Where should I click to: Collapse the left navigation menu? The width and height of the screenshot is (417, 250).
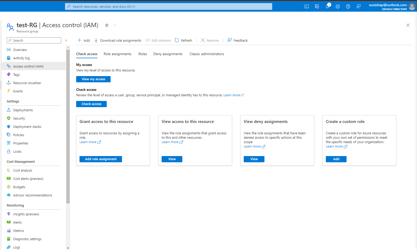(x=66, y=40)
